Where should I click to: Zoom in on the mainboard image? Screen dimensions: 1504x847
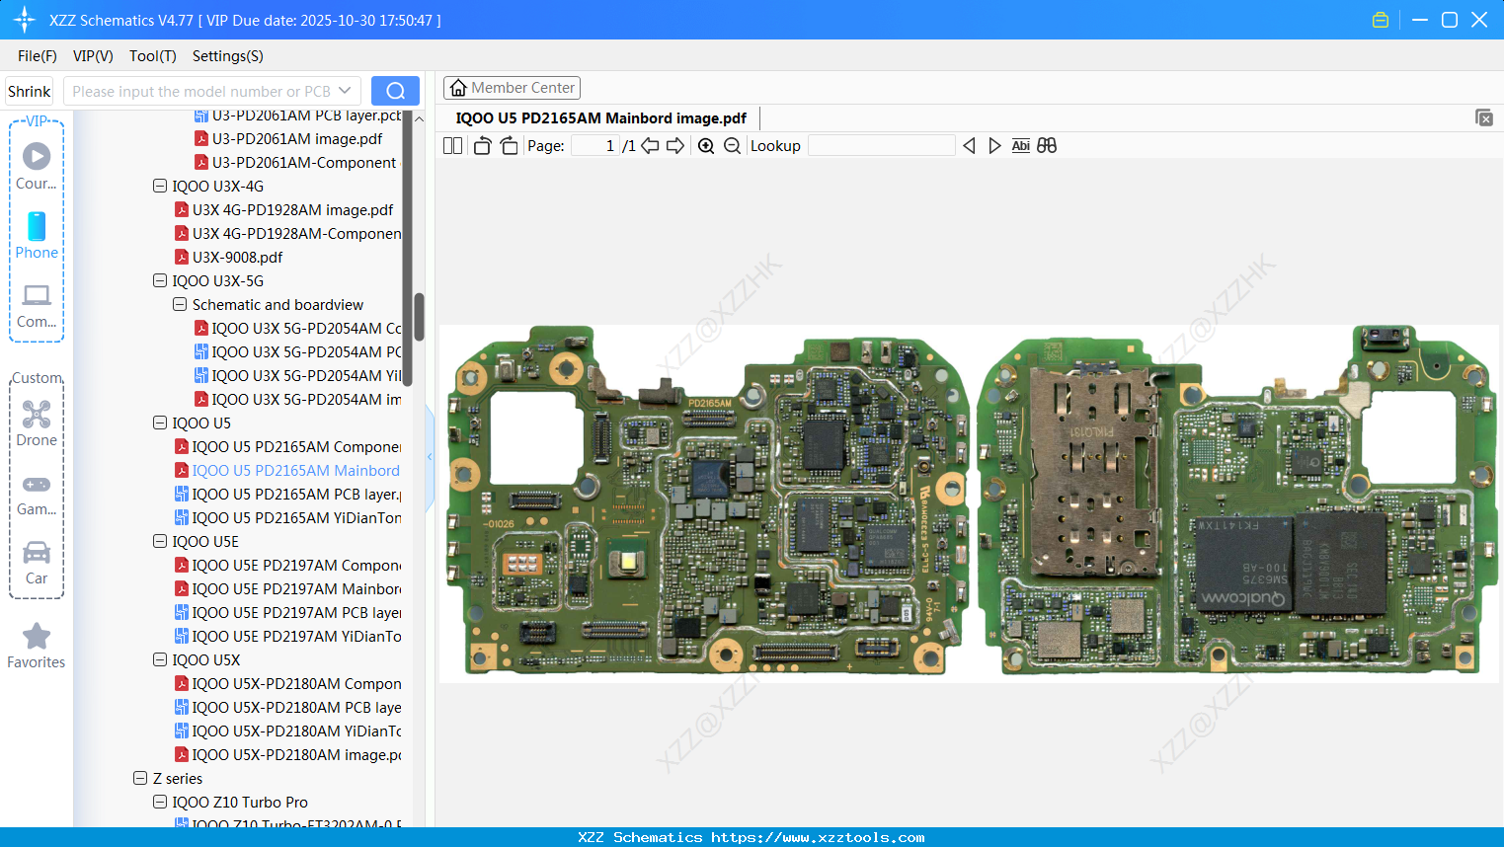(706, 145)
